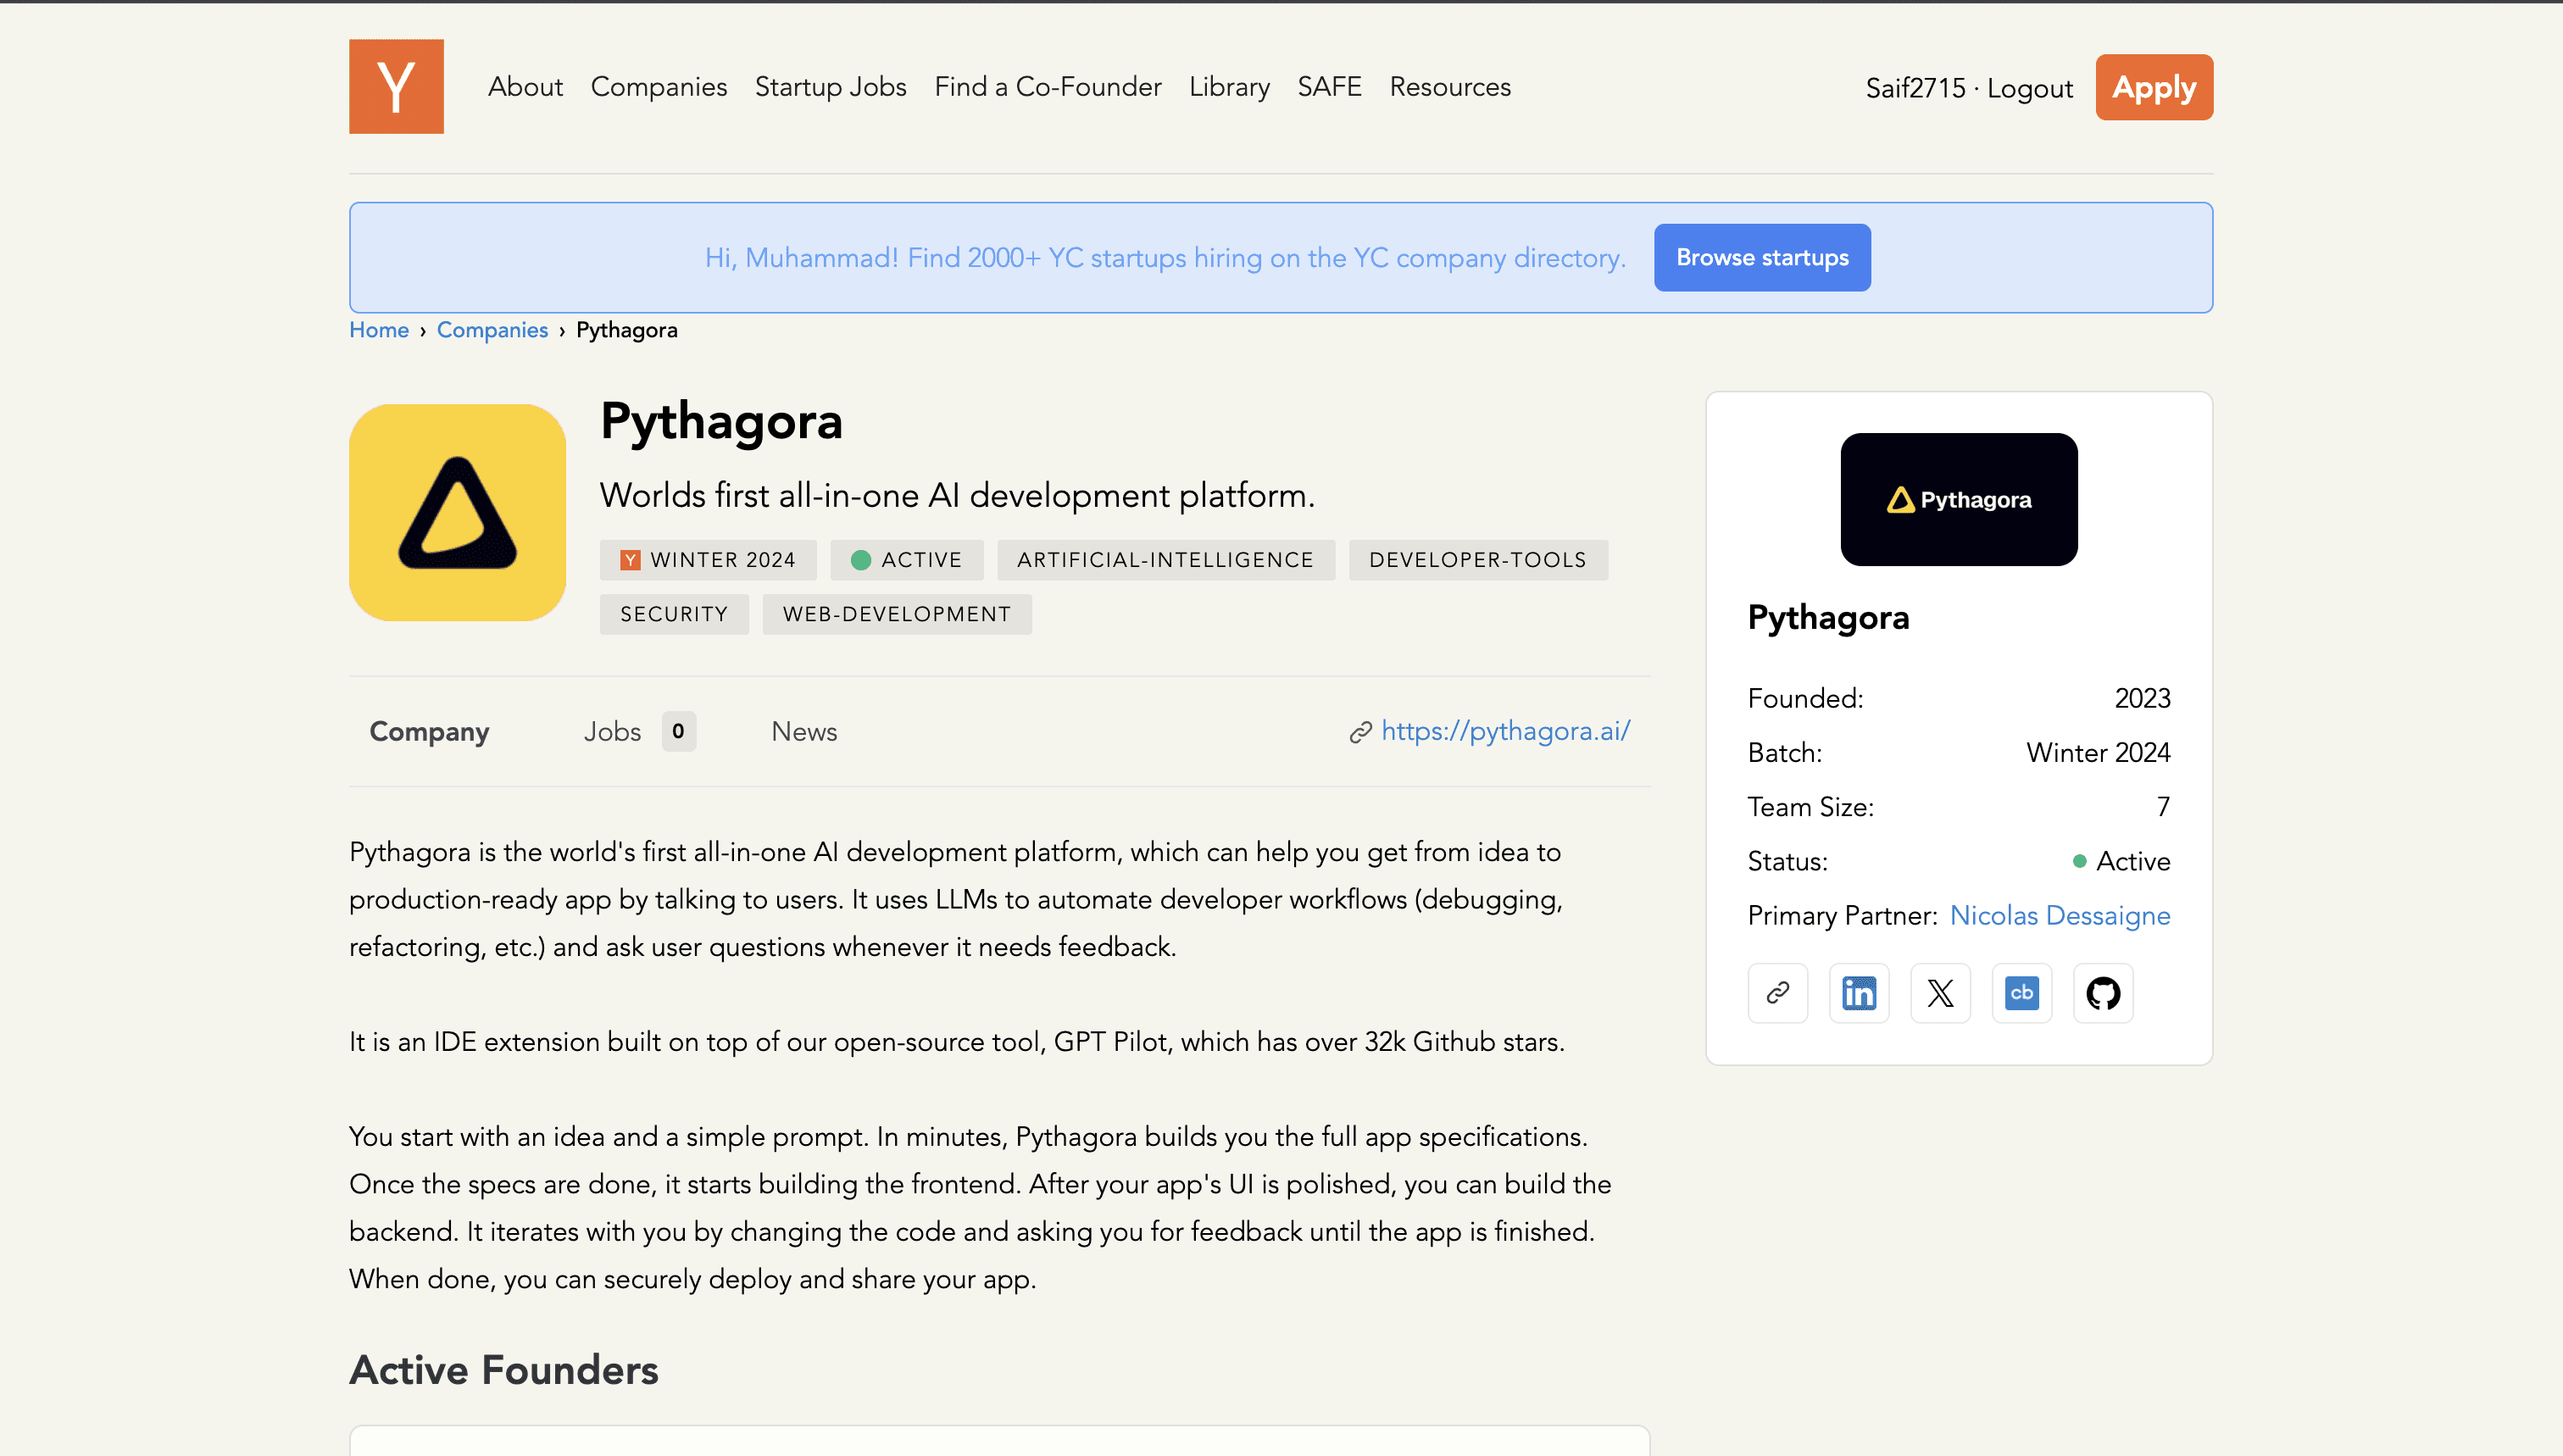This screenshot has height=1456, width=2563.
Task: Click the paragraph mentioning 'GPT Pilot'
Action: (x=956, y=1041)
